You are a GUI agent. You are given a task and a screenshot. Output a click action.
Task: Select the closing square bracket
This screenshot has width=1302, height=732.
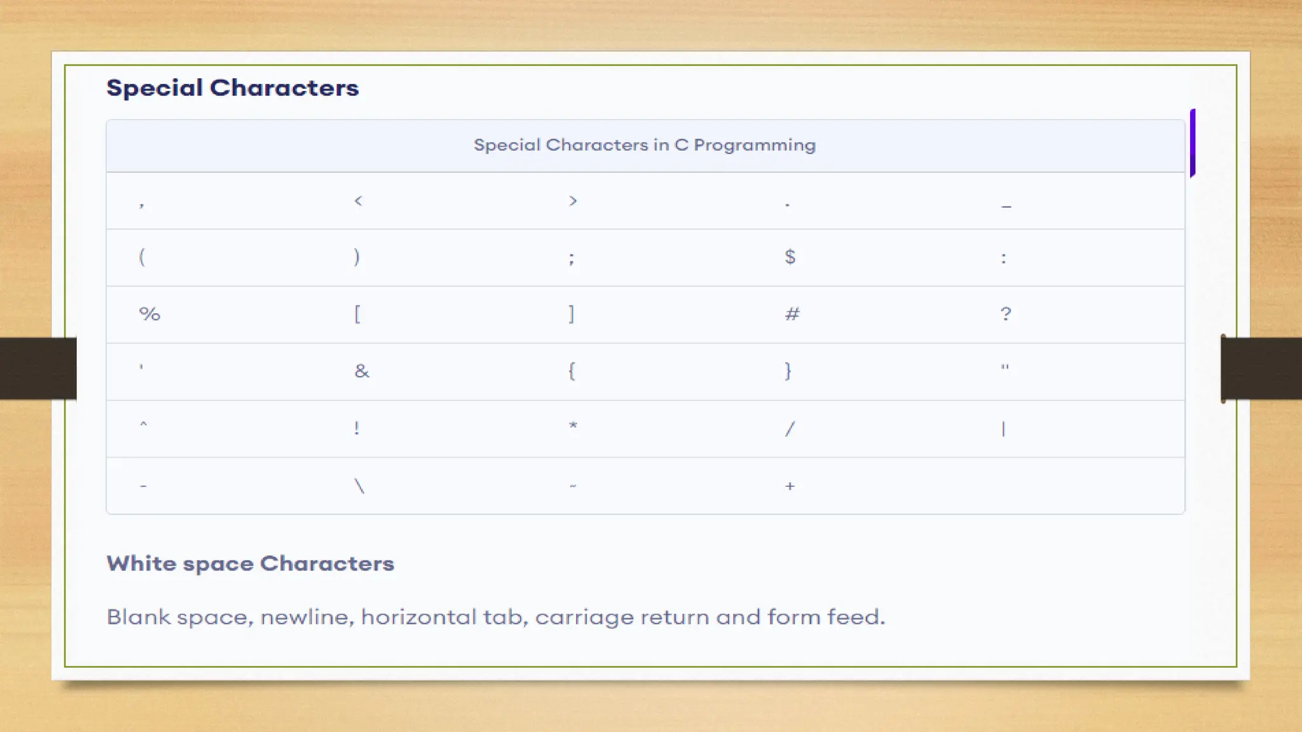[572, 314]
